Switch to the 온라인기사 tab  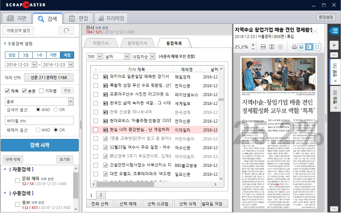point(137,43)
